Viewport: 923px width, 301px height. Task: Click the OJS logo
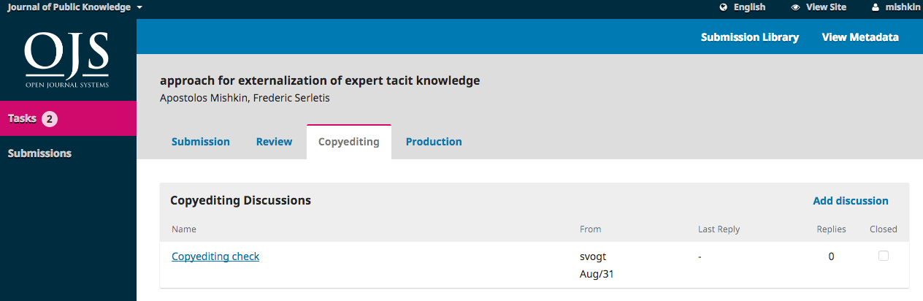(66, 60)
